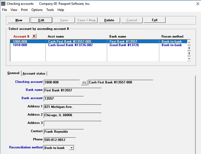Click the Acct name column header
This screenshot has height=154, width=201.
56,37
